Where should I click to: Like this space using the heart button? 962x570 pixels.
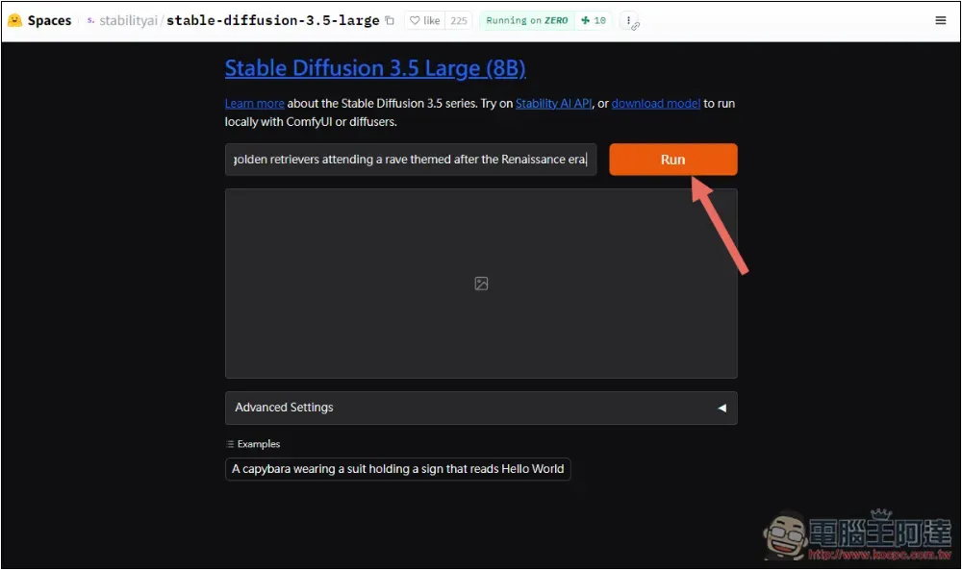tap(424, 20)
